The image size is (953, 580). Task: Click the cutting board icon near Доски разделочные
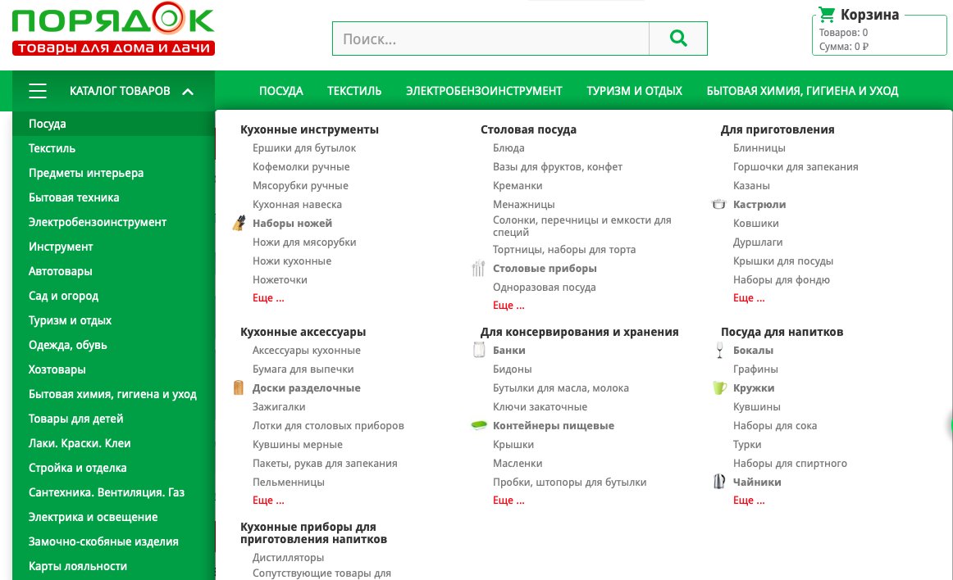pos(239,387)
